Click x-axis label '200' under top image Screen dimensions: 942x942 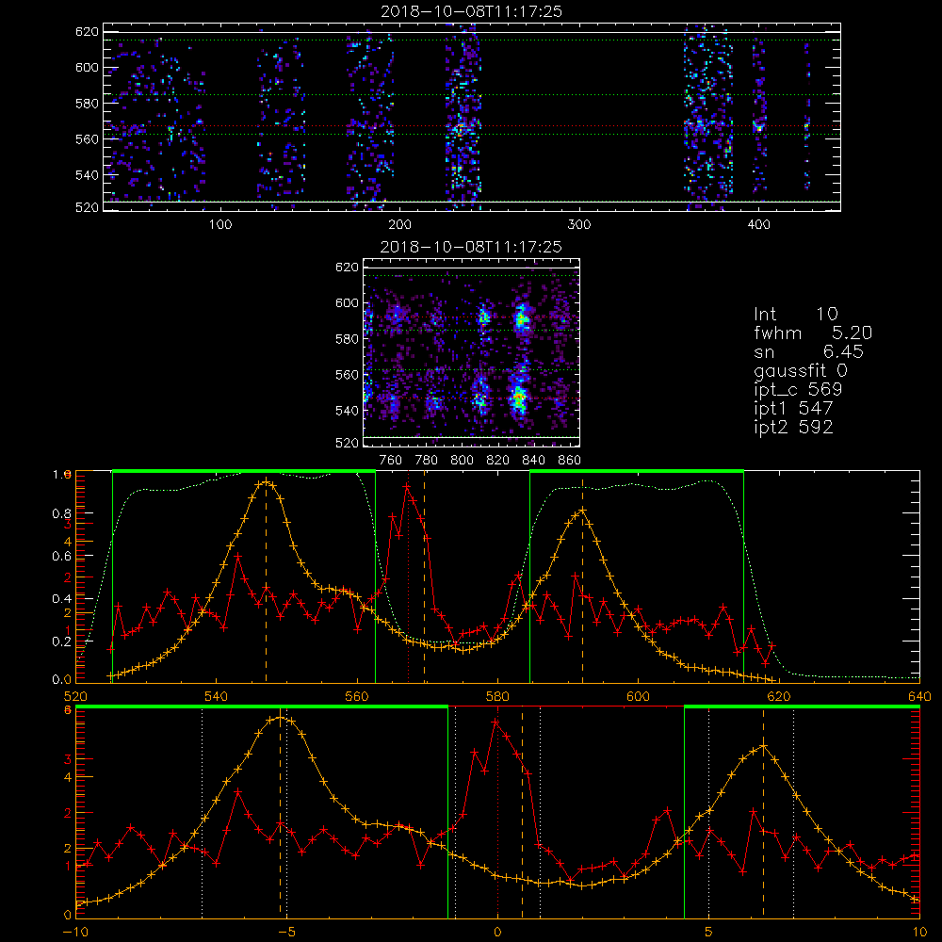click(399, 225)
